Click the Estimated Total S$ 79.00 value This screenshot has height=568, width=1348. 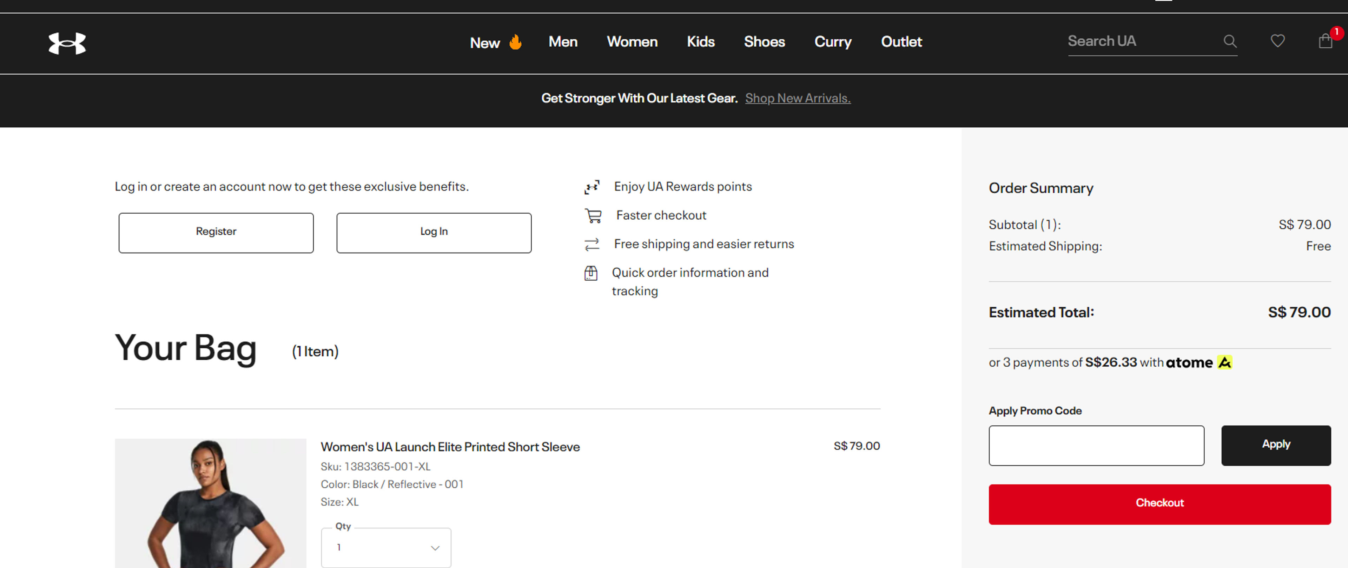1299,312
